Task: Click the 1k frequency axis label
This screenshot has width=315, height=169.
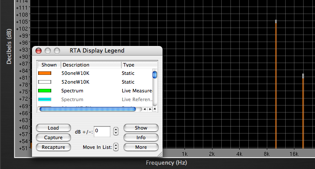Action: click(184, 154)
